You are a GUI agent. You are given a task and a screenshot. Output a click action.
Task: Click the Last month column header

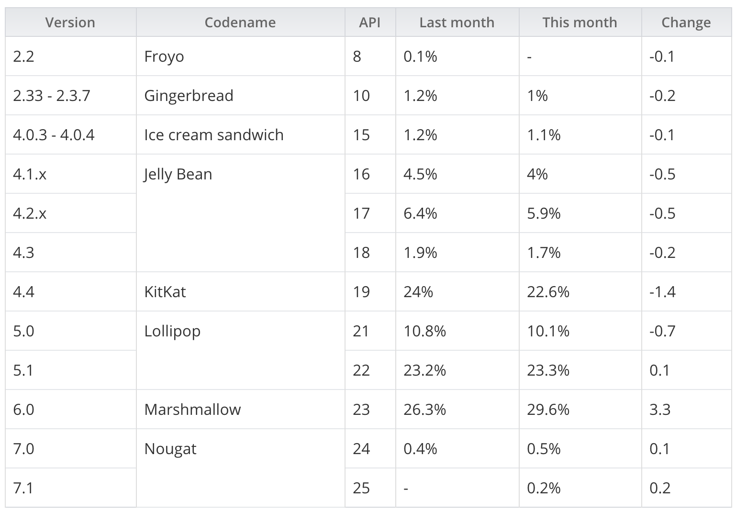[x=457, y=22]
